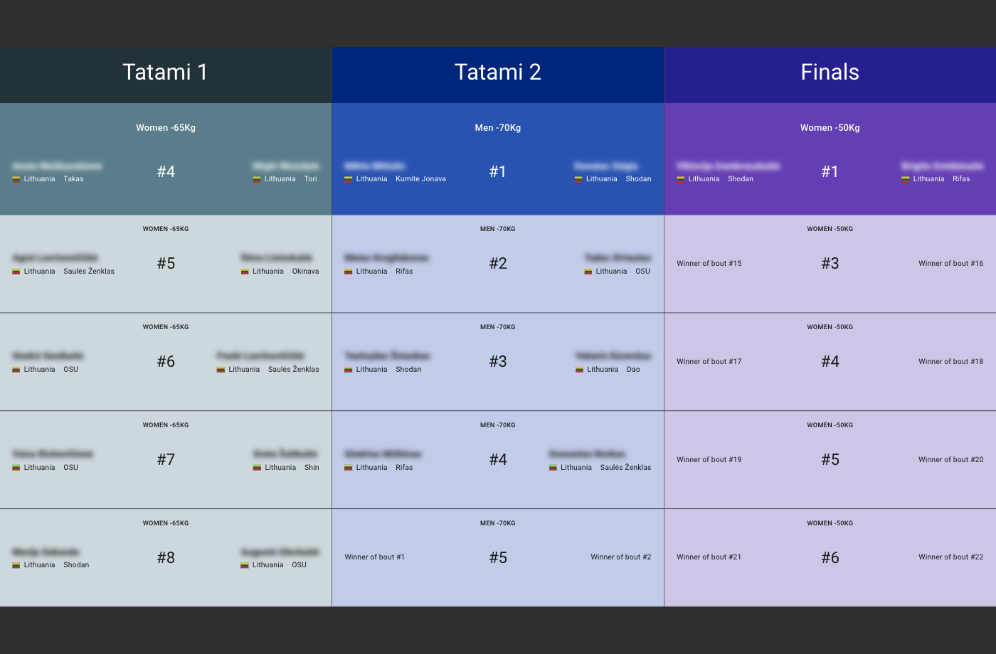Select the Tatami 1 header

165,72
